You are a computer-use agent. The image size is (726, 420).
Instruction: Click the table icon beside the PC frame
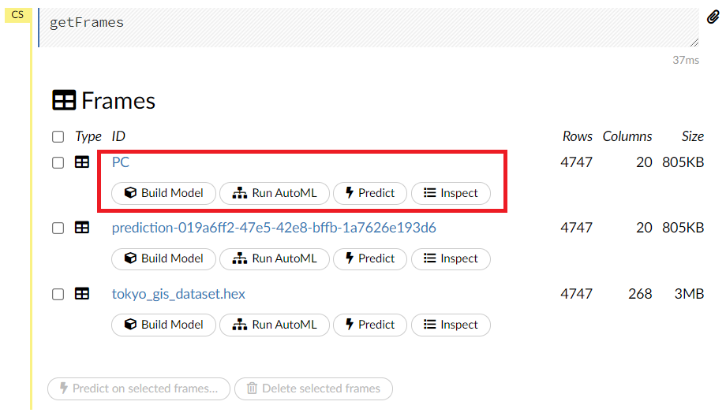tap(82, 162)
